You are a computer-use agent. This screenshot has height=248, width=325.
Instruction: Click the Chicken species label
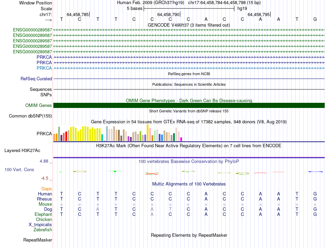[44, 219]
